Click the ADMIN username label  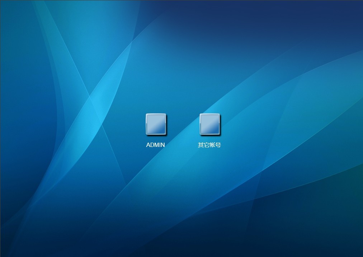156,145
